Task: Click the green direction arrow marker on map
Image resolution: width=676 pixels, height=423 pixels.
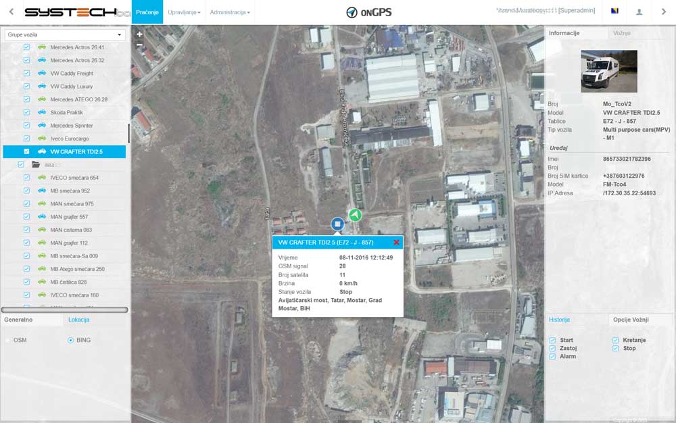Action: (355, 215)
